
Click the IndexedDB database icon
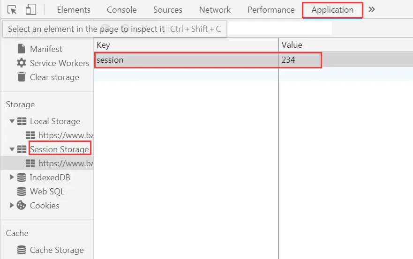tap(21, 178)
